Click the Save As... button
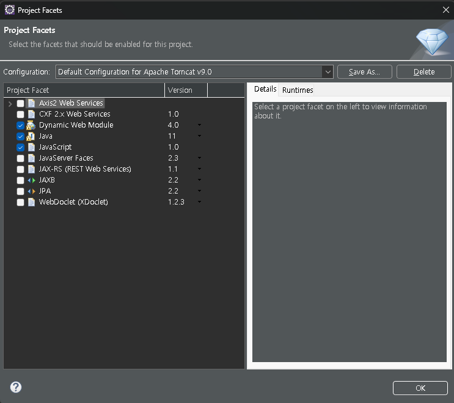The height and width of the screenshot is (403, 454). (x=365, y=72)
